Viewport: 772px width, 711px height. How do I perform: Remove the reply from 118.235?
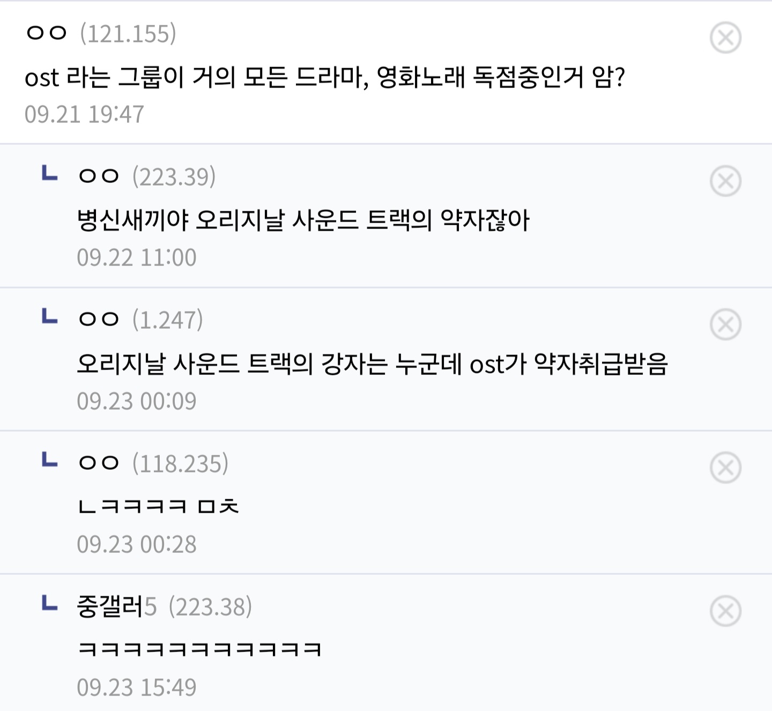tap(725, 468)
